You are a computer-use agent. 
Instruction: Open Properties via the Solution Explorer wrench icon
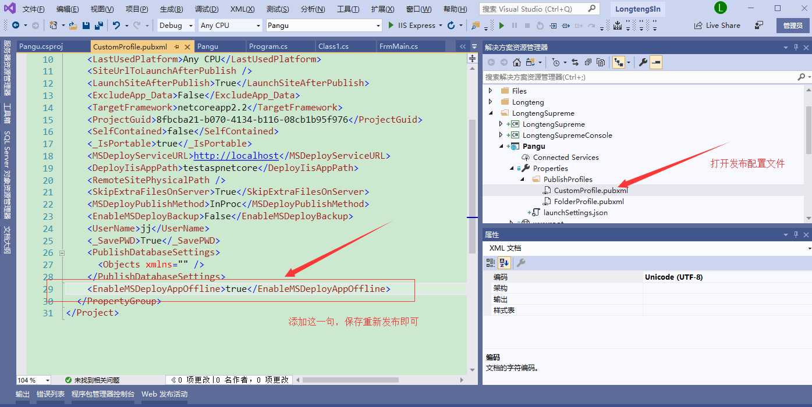(643, 62)
